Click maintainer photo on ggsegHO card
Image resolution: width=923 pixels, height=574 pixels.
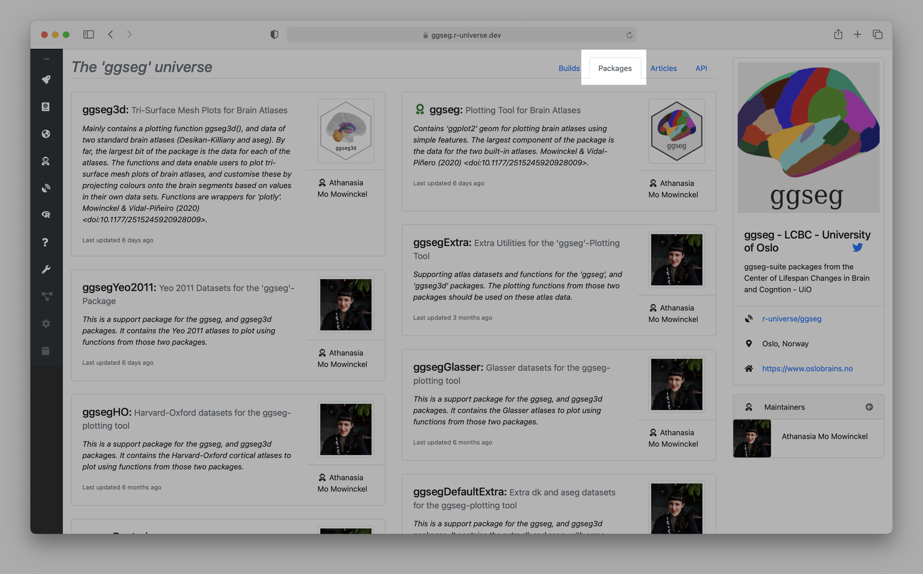(x=346, y=429)
